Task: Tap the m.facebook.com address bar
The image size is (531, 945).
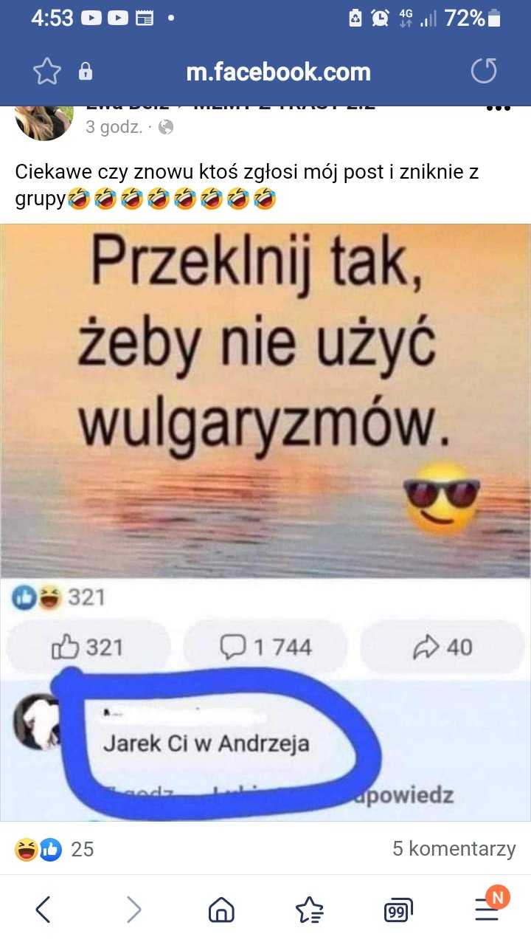Action: [x=278, y=72]
